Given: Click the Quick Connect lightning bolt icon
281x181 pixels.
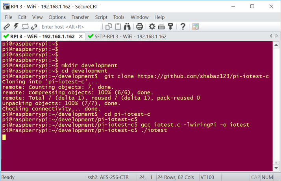Looking at the screenshot, I should [x=16, y=26].
